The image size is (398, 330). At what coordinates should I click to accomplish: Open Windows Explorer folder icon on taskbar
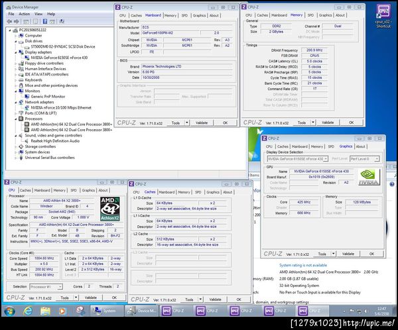coord(45,311)
